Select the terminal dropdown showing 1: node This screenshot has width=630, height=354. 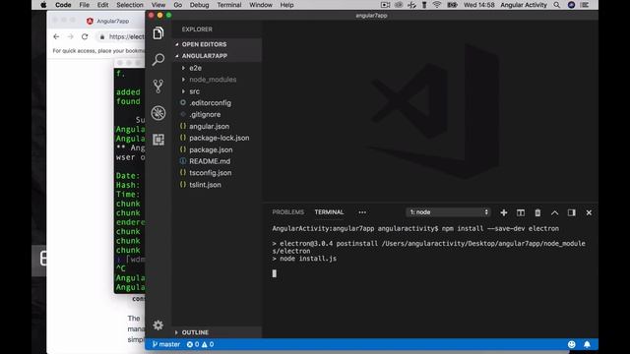pyautogui.click(x=448, y=212)
